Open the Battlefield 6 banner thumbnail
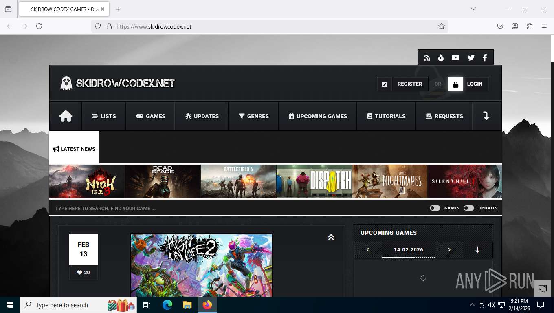 tap(238, 181)
